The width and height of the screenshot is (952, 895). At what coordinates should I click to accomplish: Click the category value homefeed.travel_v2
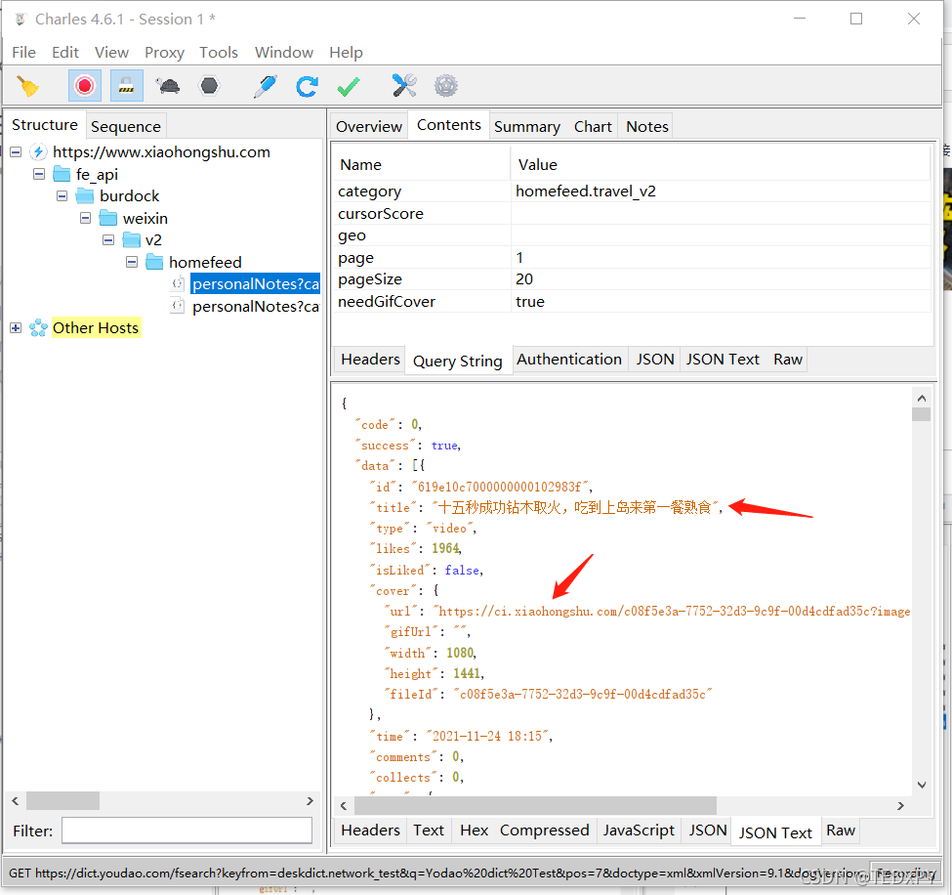click(x=586, y=192)
